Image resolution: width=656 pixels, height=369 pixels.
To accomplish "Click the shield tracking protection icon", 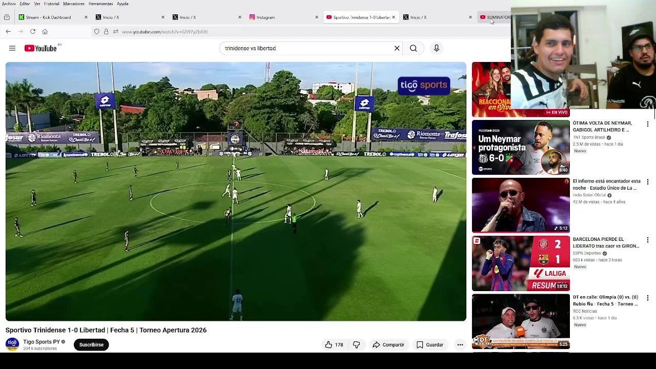I will tap(96, 32).
